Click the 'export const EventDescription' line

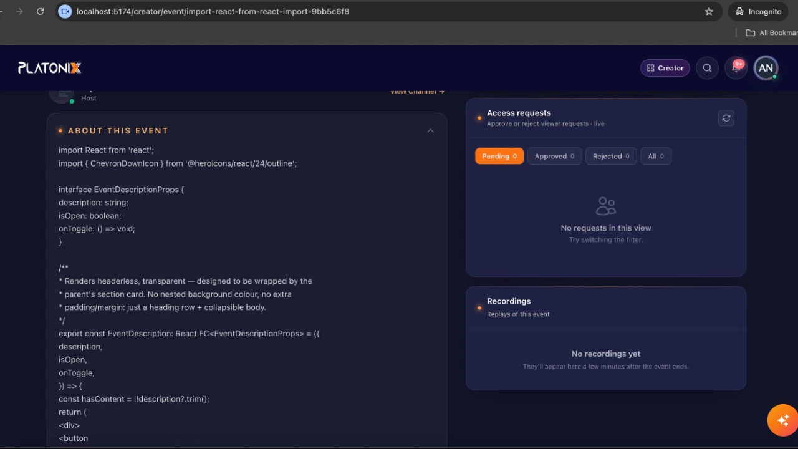click(x=190, y=334)
